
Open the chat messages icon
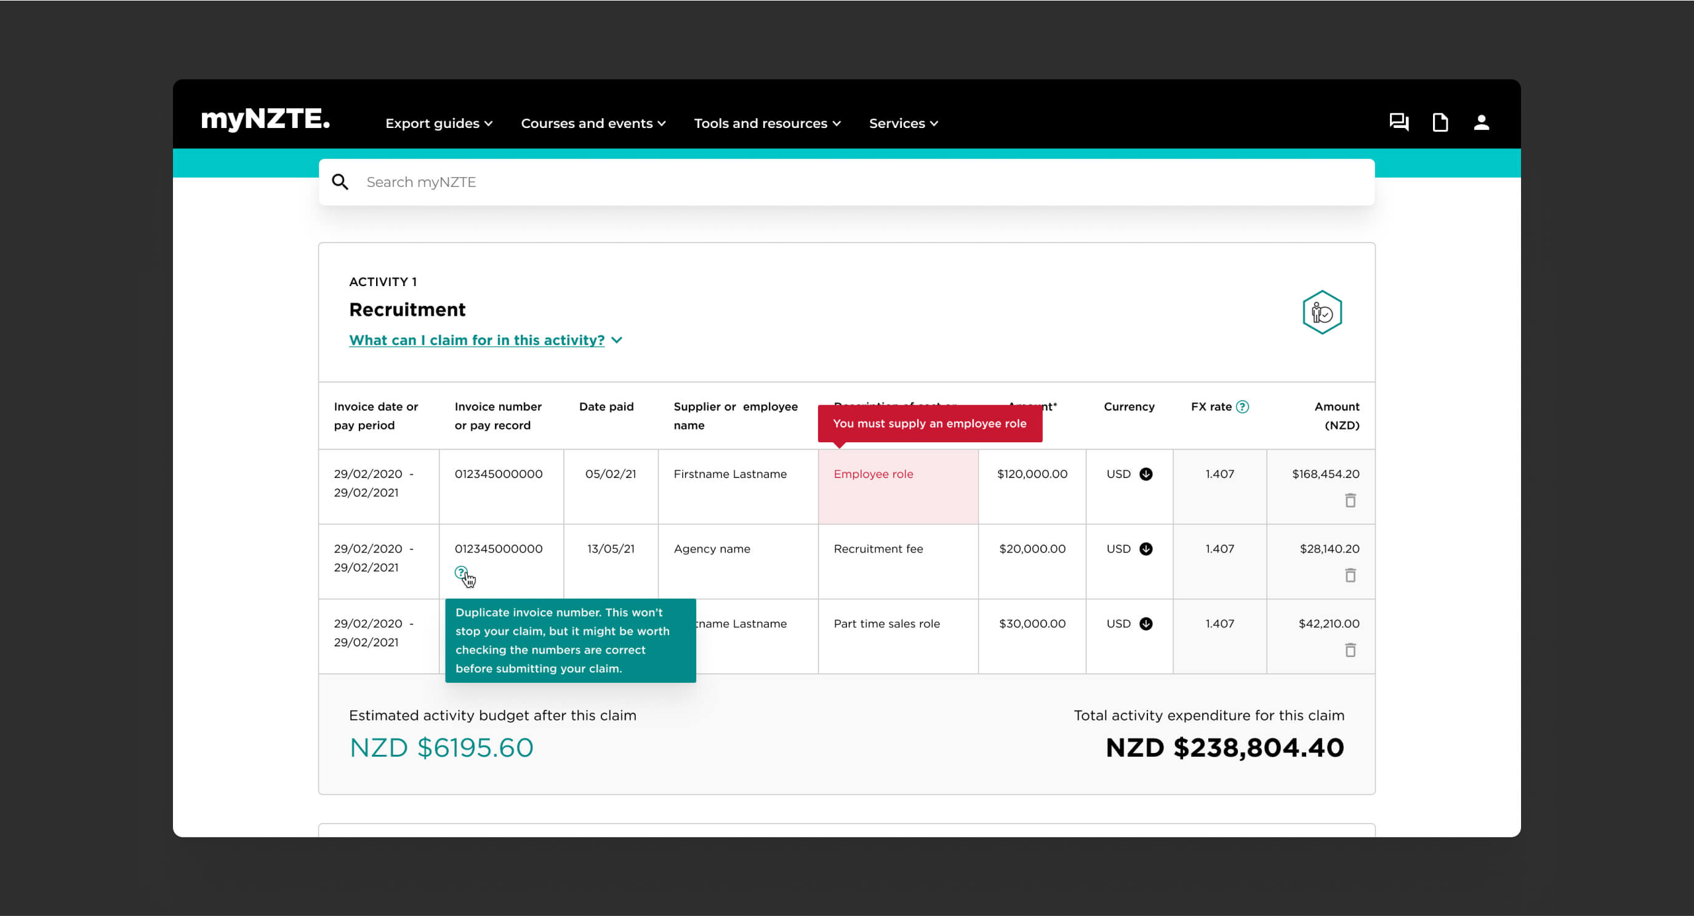(1399, 122)
